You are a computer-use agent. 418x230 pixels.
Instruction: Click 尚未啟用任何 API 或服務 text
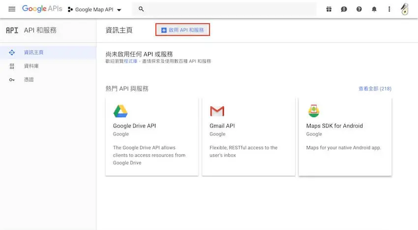[139, 54]
